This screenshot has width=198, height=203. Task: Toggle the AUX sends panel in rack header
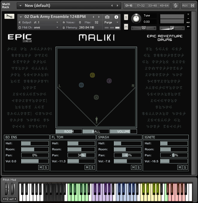pos(185,6)
